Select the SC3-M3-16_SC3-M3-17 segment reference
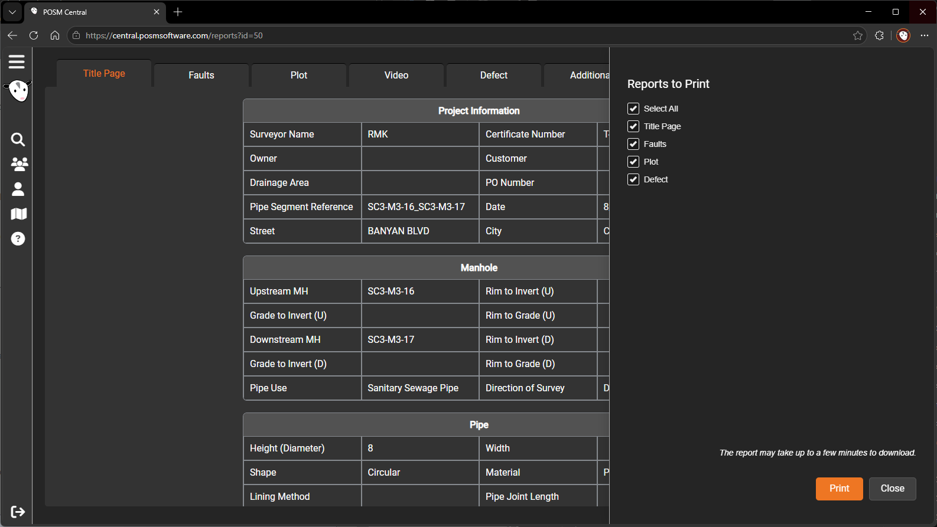Image resolution: width=937 pixels, height=527 pixels. coord(417,207)
